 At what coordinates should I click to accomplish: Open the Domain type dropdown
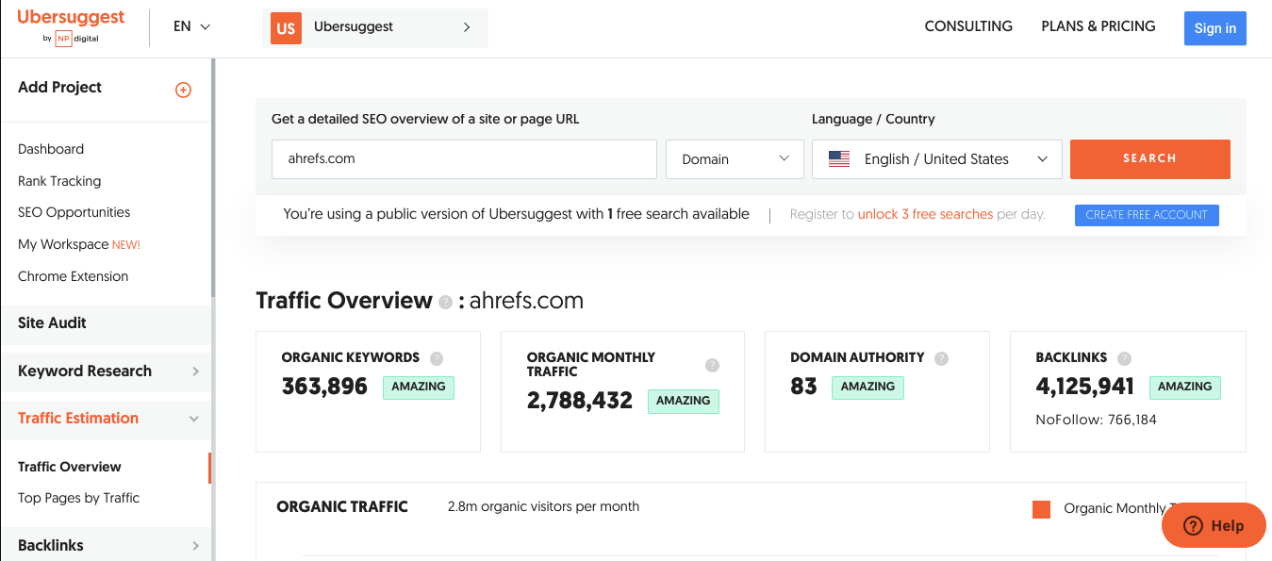coord(735,159)
